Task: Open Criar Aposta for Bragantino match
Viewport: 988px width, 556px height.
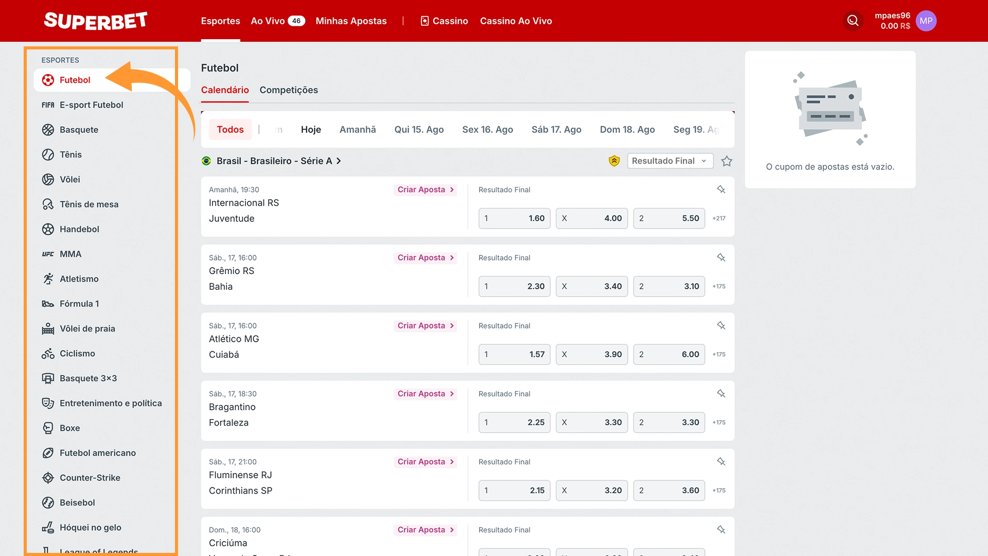Action: (426, 393)
